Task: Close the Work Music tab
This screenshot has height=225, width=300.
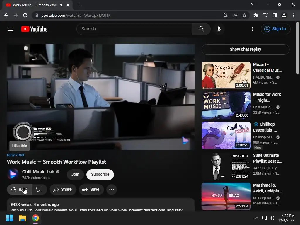Action: pyautogui.click(x=68, y=5)
